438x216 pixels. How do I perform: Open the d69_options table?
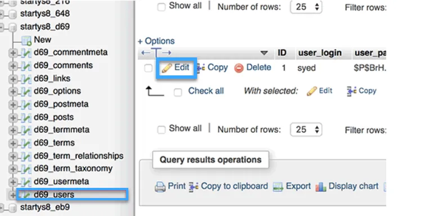coord(57,91)
